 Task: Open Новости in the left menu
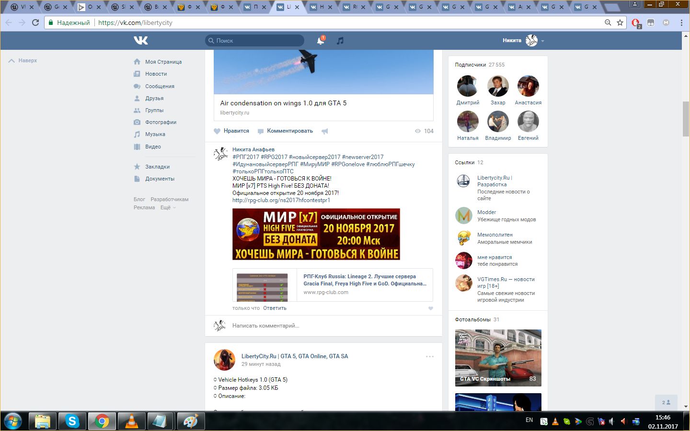pyautogui.click(x=156, y=74)
